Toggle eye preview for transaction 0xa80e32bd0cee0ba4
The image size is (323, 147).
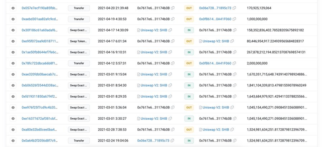(x=13, y=130)
